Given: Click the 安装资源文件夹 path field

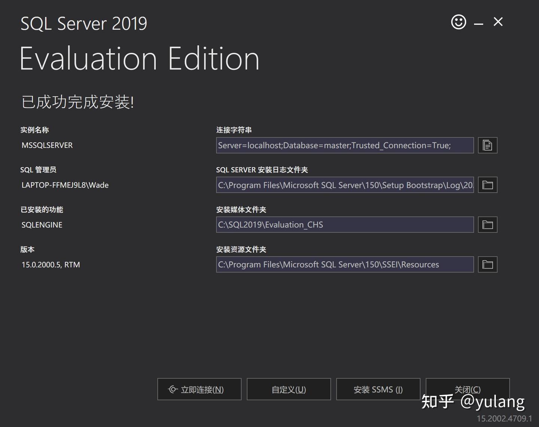Looking at the screenshot, I should 345,264.
